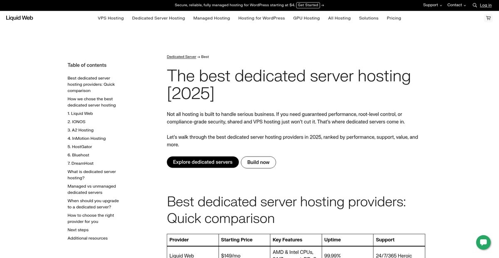Jump to Additional resources in contents

pyautogui.click(x=88, y=238)
